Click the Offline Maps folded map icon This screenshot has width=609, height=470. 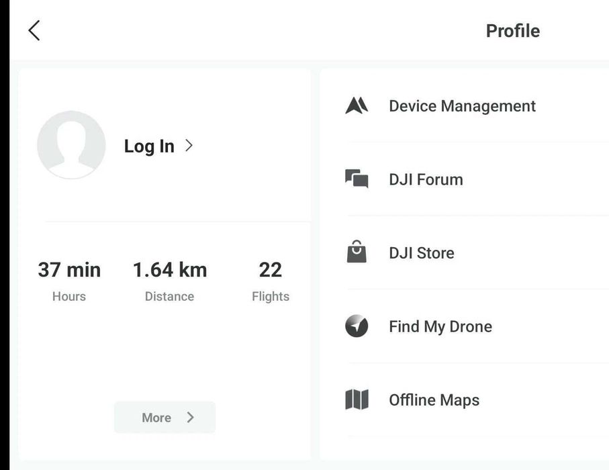pos(357,399)
